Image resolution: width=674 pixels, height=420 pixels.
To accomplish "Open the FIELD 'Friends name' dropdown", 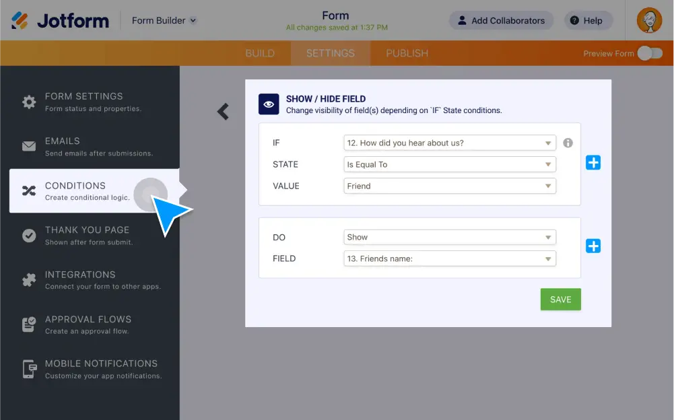I will 450,258.
